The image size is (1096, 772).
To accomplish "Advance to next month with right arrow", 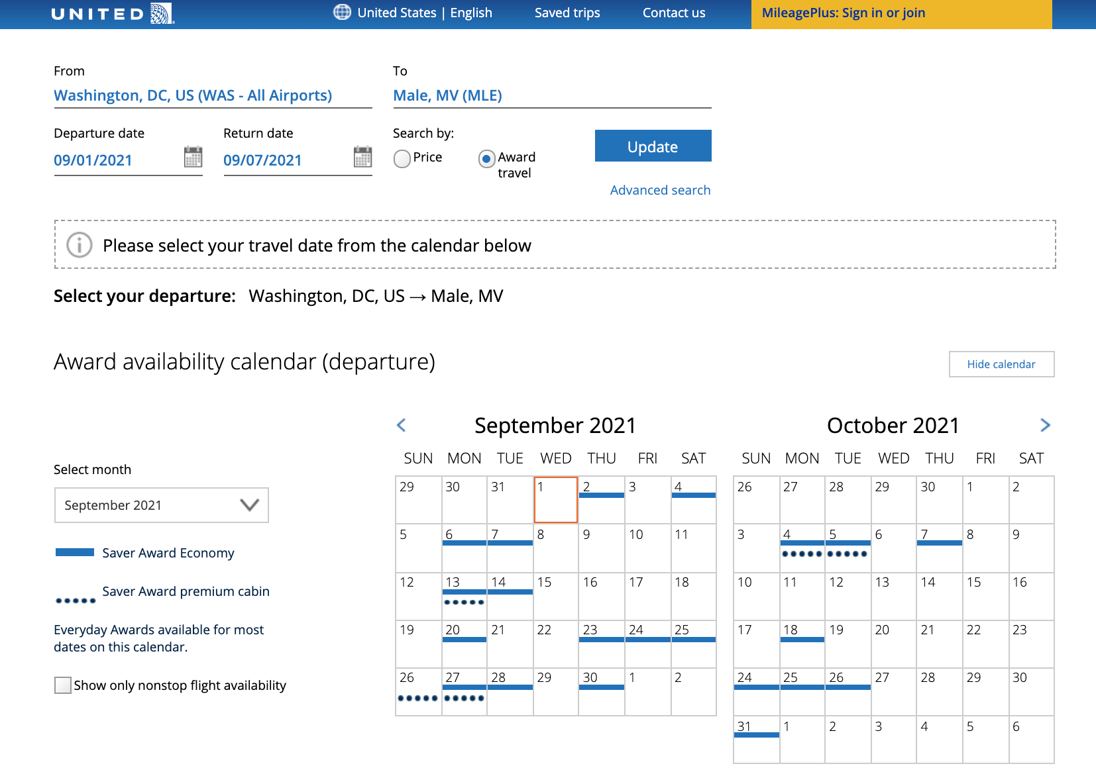I will pos(1045,425).
